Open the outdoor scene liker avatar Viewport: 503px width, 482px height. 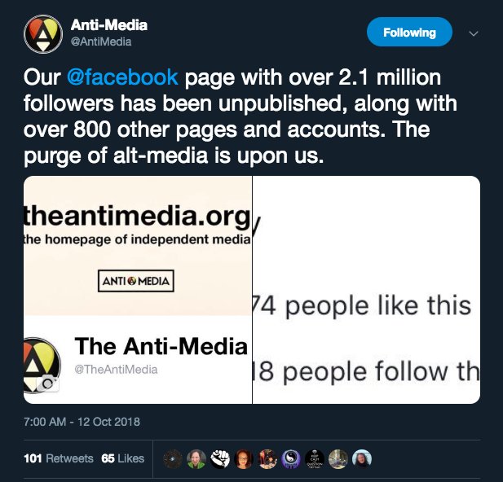338,458
